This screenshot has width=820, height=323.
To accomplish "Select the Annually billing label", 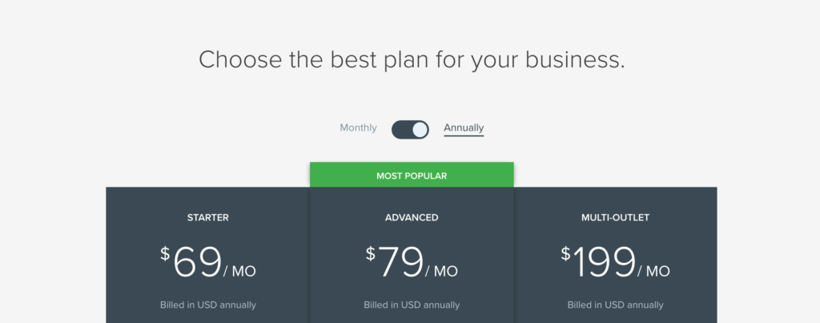I will coord(464,127).
